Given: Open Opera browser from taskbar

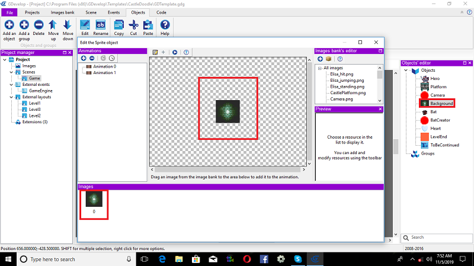Looking at the screenshot, I should tap(247, 259).
